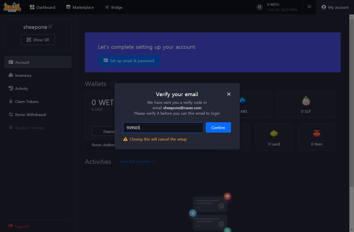Click the Axie Infinity logo
This screenshot has width=354, height=232.
tap(12, 7)
